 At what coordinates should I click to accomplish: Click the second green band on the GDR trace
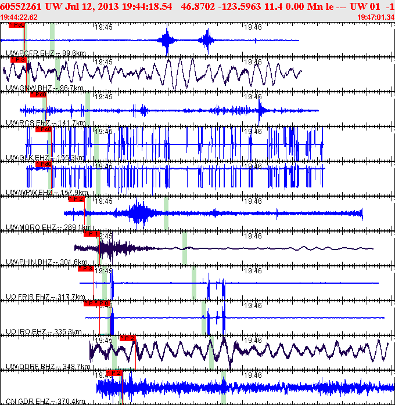224,388
